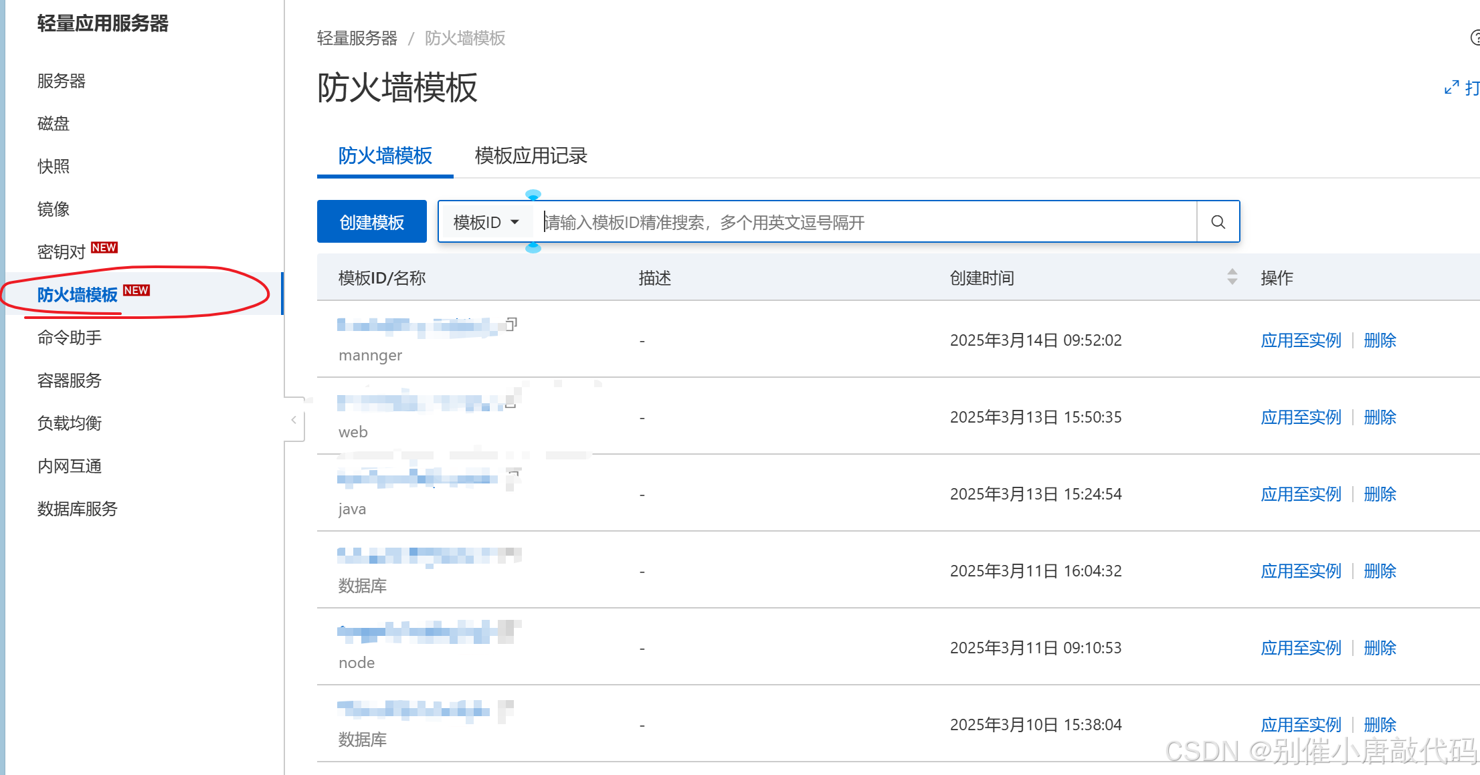The image size is (1480, 775).
Task: Delete the web template
Action: (1380, 417)
